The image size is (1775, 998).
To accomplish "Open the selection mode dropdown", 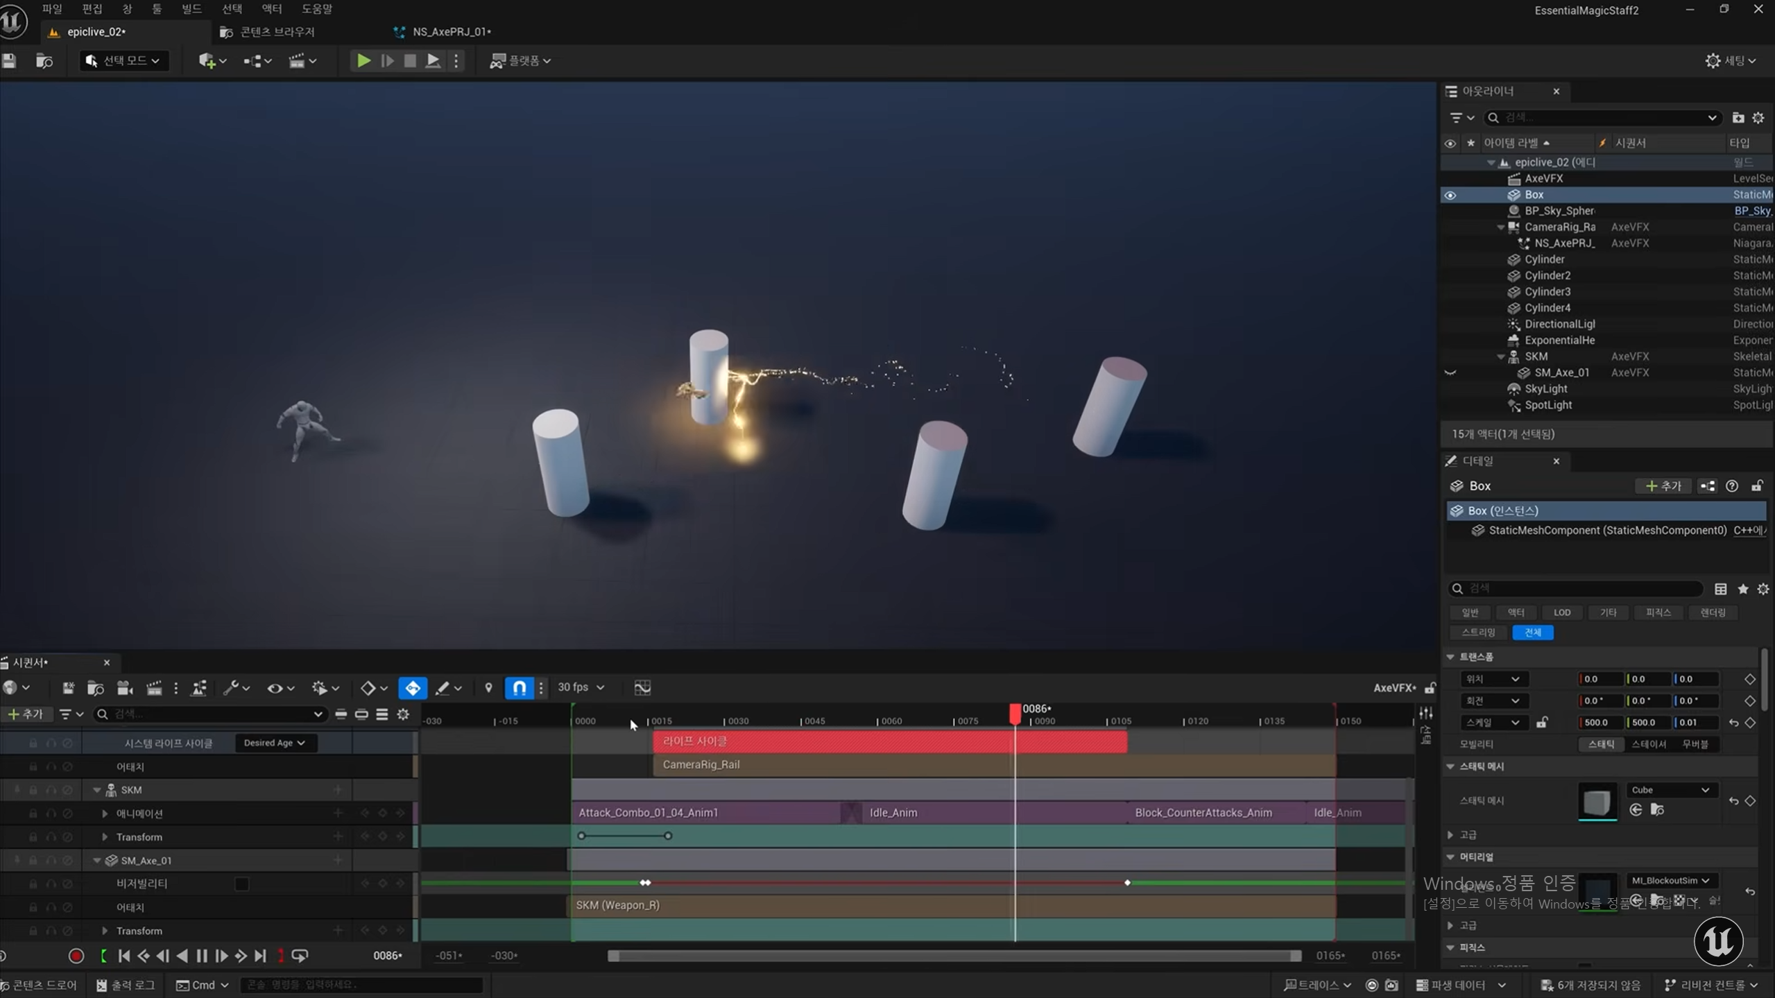I will [x=123, y=61].
